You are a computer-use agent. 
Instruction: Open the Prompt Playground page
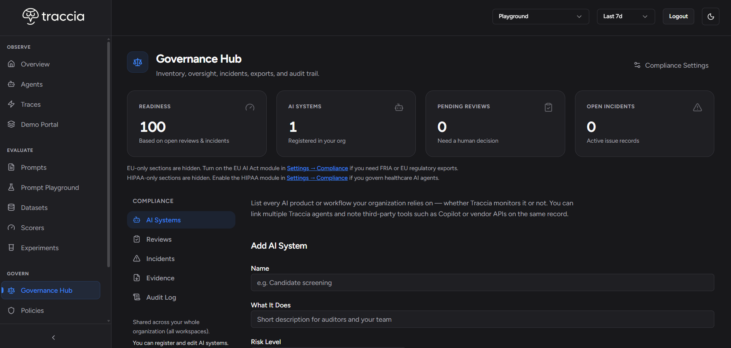[50, 187]
